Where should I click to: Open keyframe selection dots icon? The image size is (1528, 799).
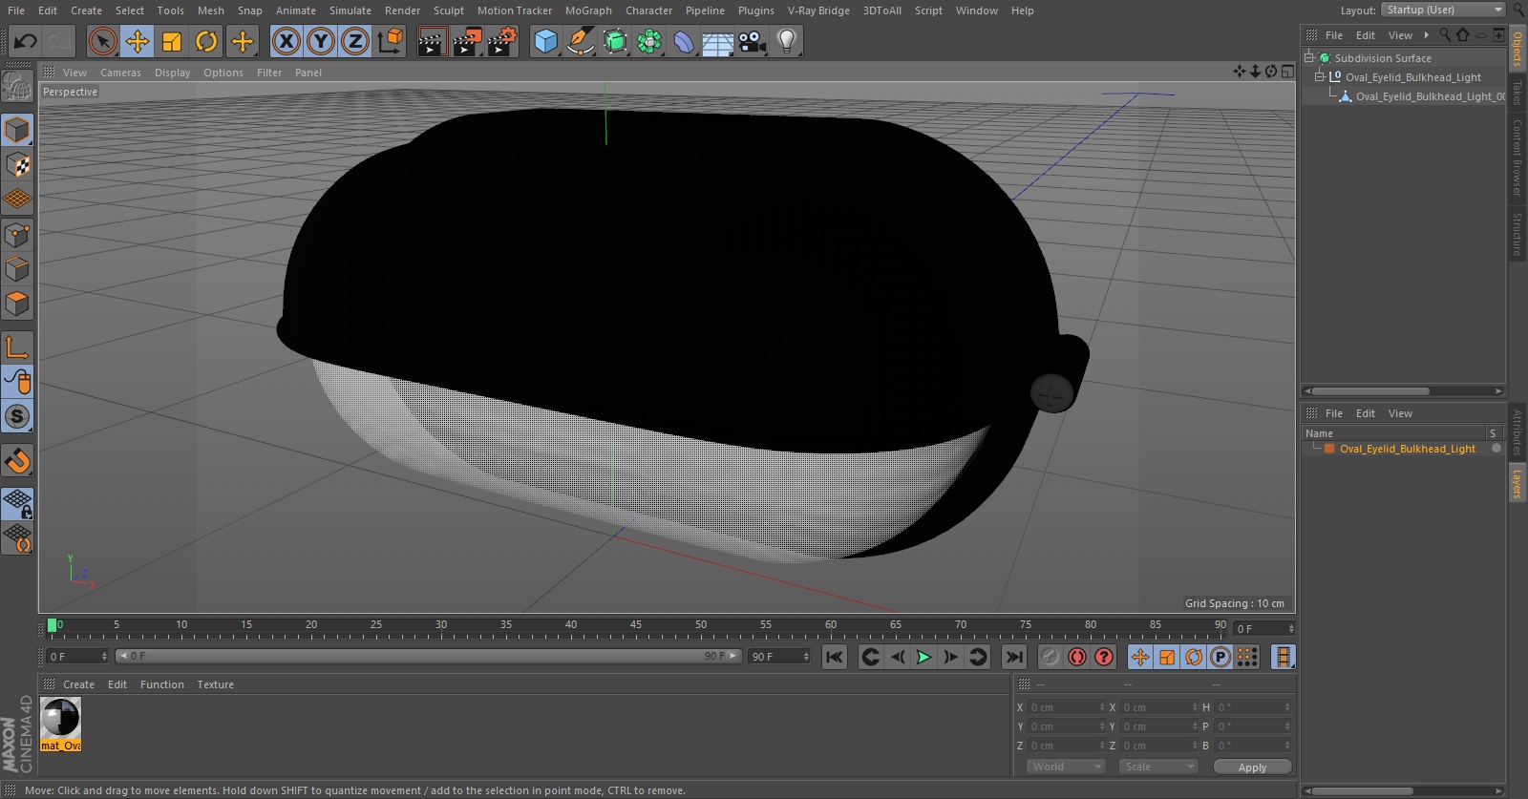(1247, 657)
